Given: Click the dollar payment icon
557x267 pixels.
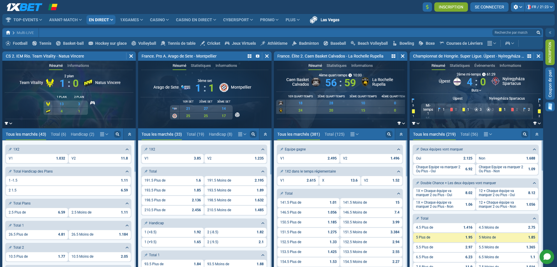Looking at the screenshot, I should [x=427, y=7].
